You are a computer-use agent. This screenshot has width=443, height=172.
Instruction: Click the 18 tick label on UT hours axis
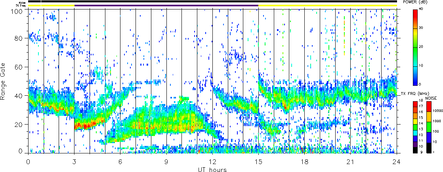click(x=305, y=162)
